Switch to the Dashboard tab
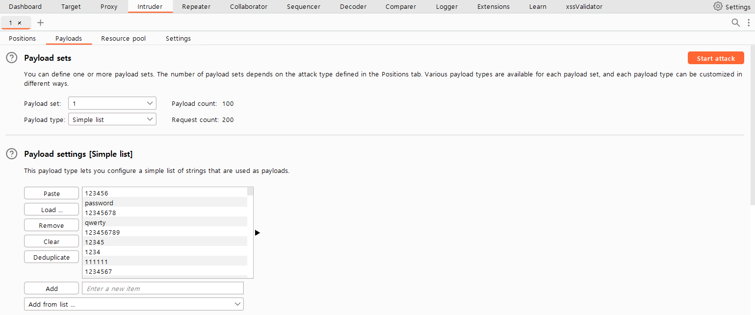Image resolution: width=755 pixels, height=315 pixels. coord(25,7)
